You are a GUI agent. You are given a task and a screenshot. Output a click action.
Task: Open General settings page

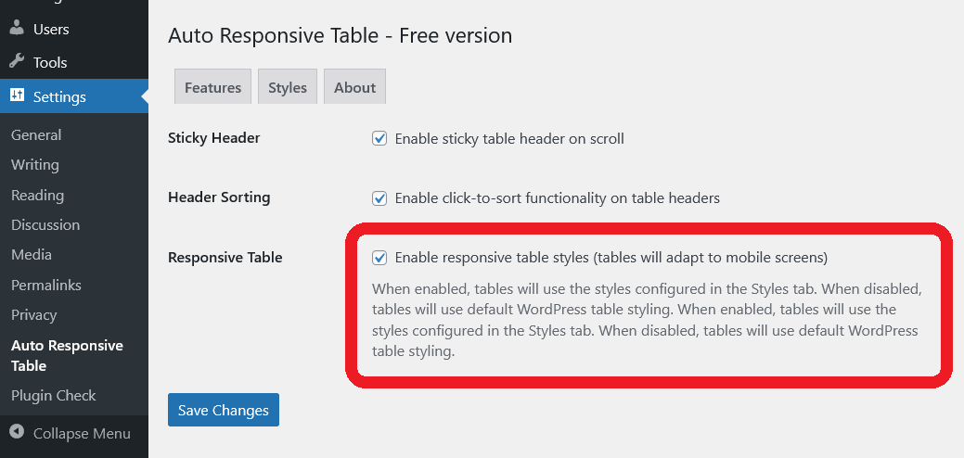[36, 134]
